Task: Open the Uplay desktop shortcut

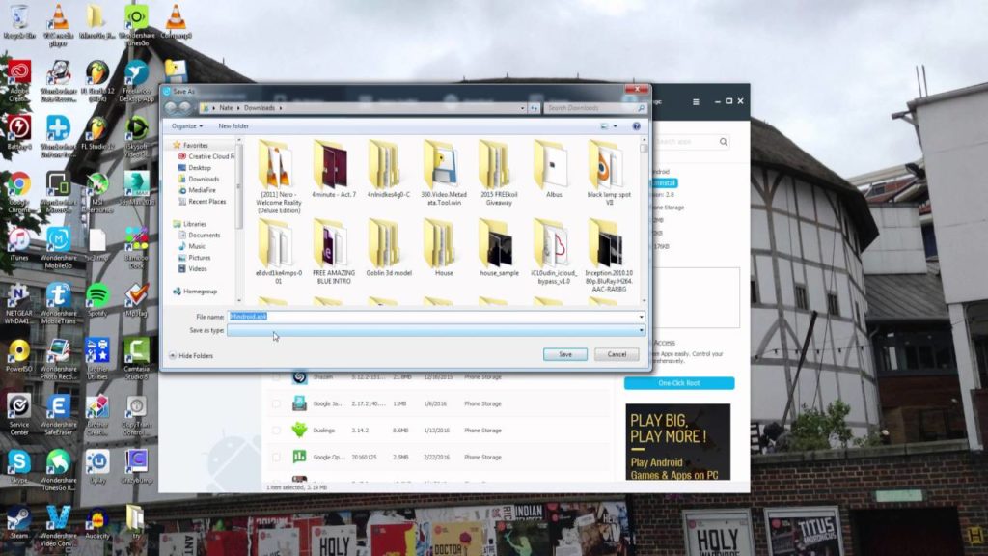Action: point(97,466)
